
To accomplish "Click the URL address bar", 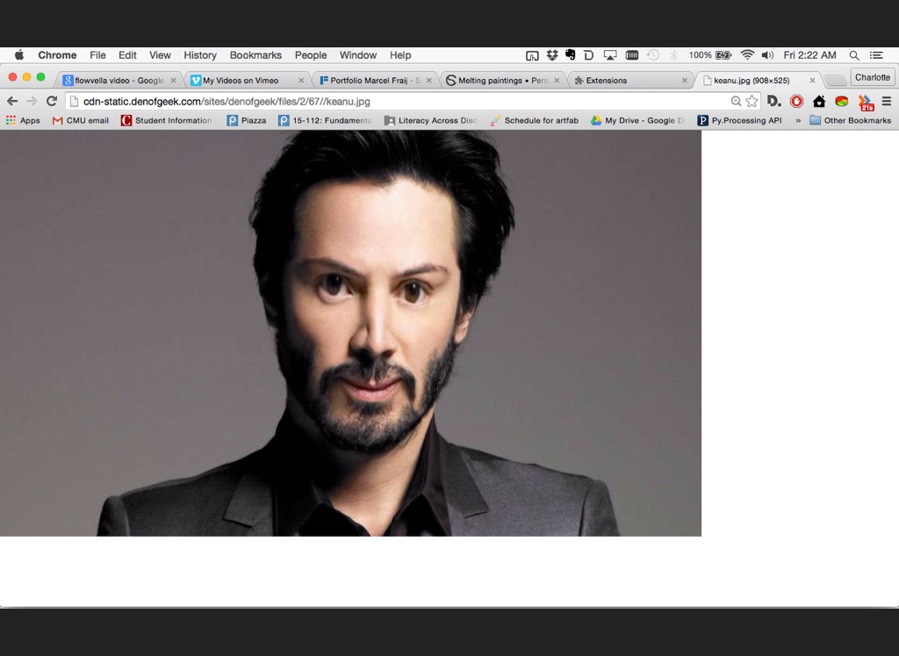I will [x=395, y=101].
